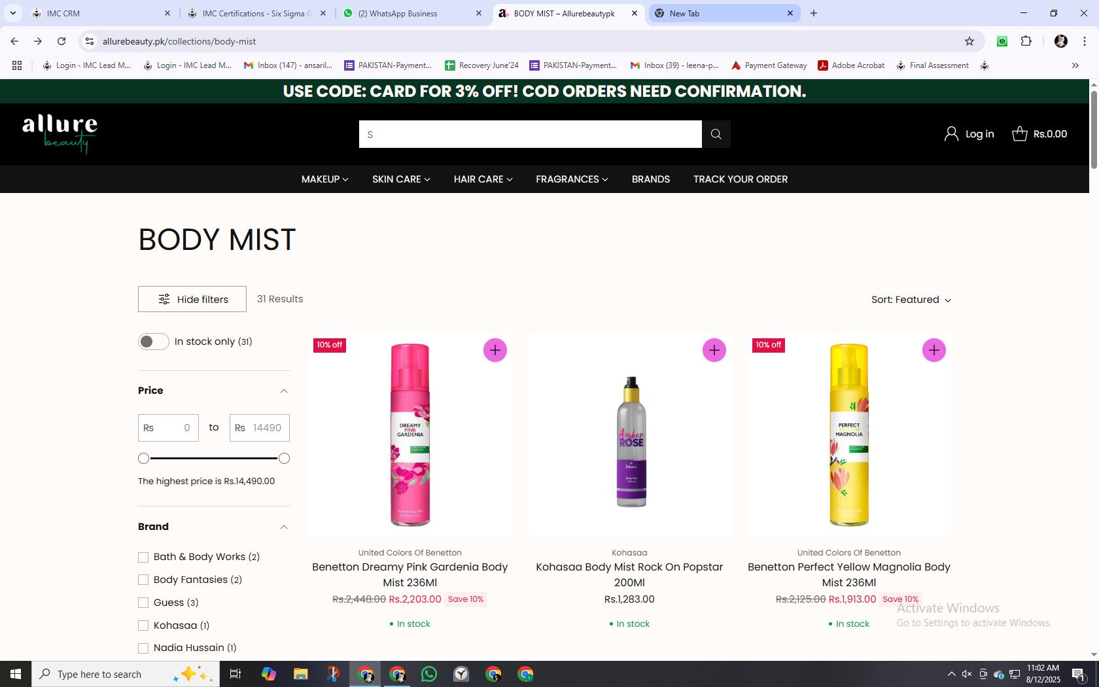
Task: Open the Chrome extensions puzzle icon
Action: click(x=1026, y=41)
